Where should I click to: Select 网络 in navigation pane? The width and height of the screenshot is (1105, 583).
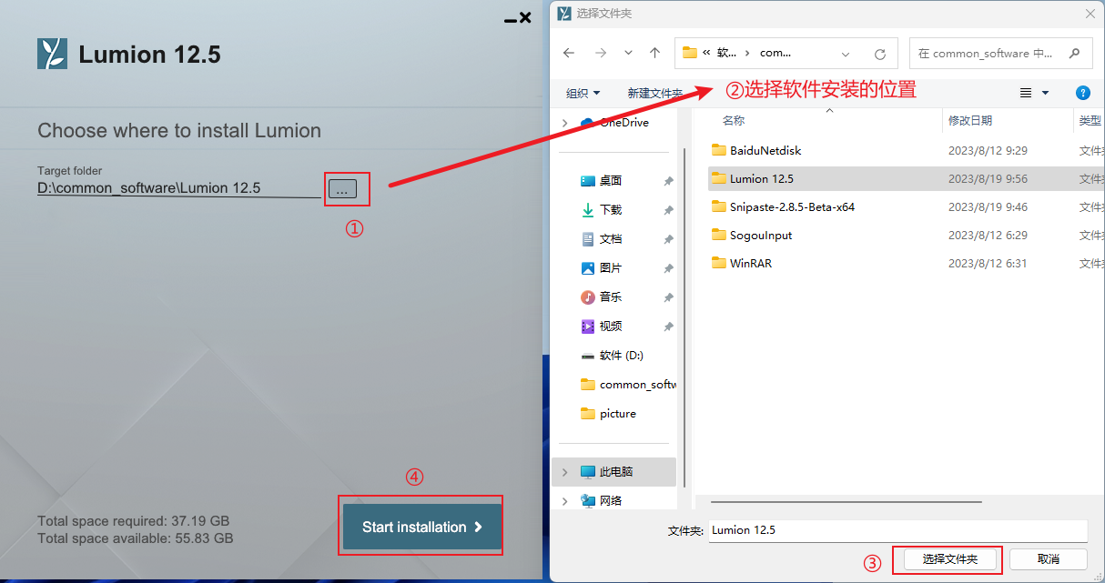[611, 501]
